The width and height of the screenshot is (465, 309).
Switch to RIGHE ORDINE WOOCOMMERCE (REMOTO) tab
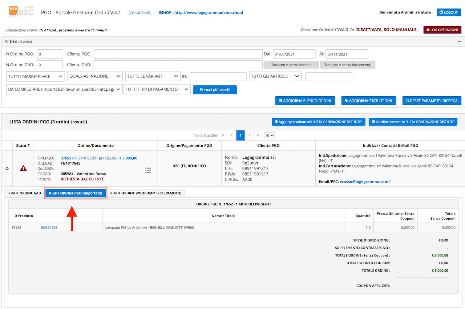[x=146, y=193]
